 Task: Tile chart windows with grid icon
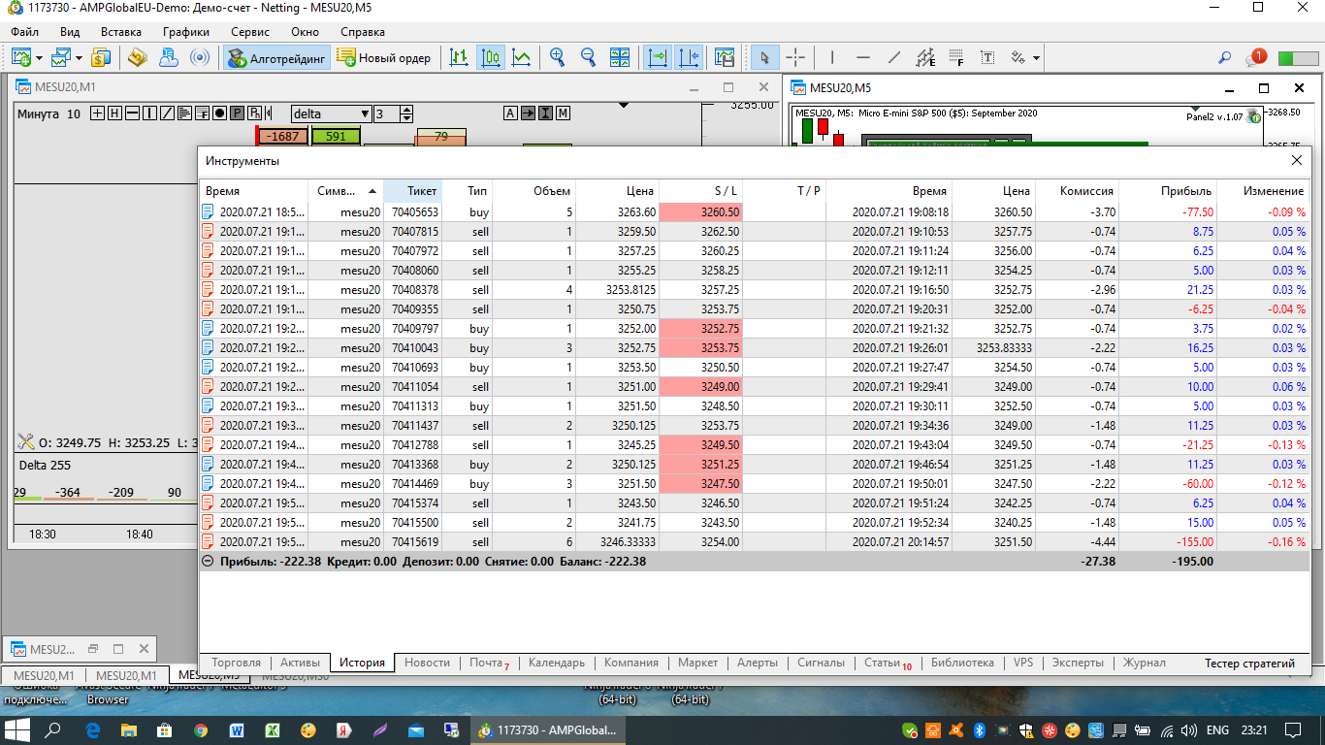click(620, 57)
